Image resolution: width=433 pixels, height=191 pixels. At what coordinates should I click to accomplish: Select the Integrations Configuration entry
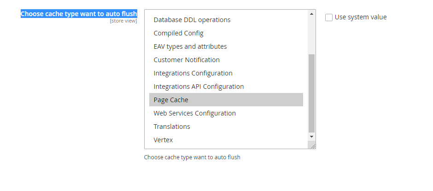tap(193, 73)
